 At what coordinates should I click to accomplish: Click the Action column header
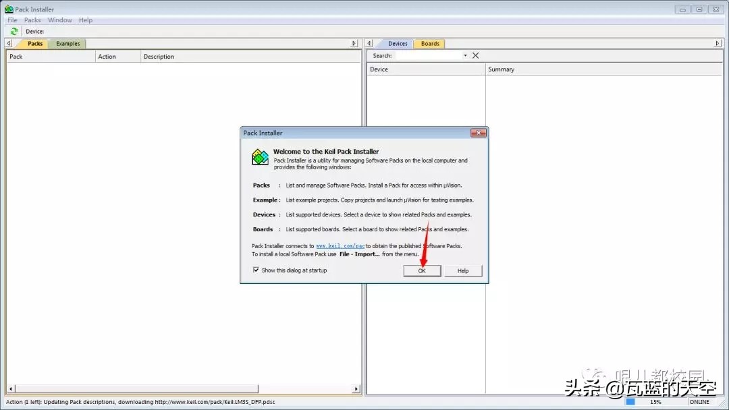tap(118, 56)
